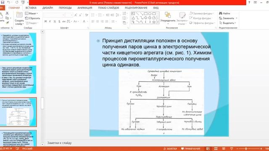
Task: Click the Заменить replace button
Action: pyautogui.click(x=228, y=18)
